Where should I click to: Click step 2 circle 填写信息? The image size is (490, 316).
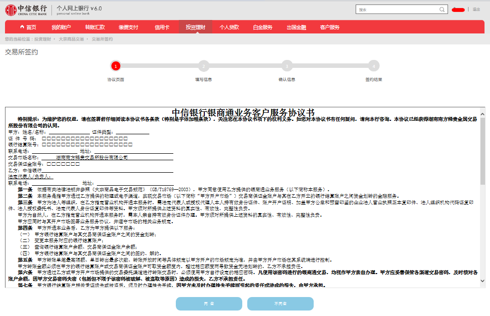tap(204, 66)
